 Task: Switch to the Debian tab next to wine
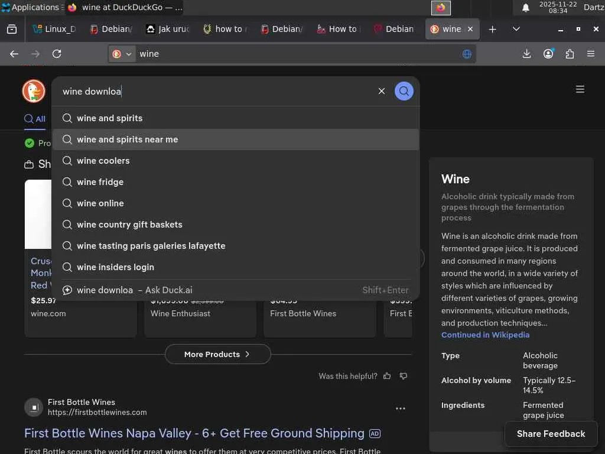[x=395, y=30]
